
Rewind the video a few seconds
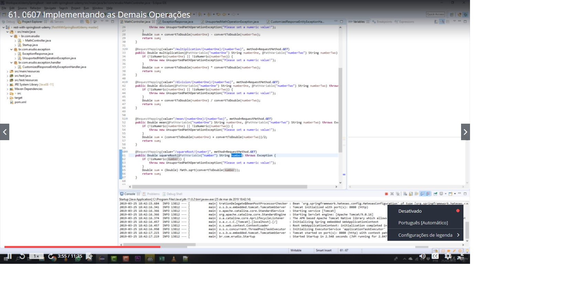[x=22, y=256]
